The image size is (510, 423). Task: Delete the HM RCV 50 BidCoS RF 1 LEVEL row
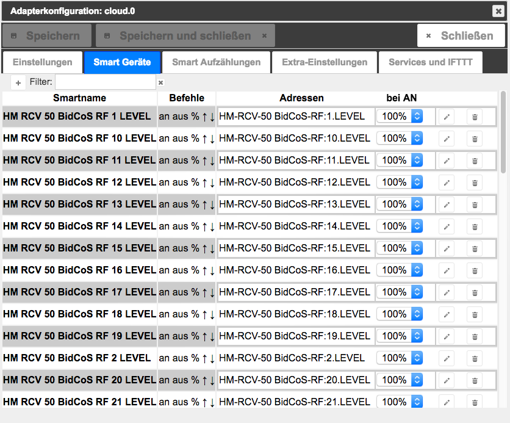click(x=475, y=117)
